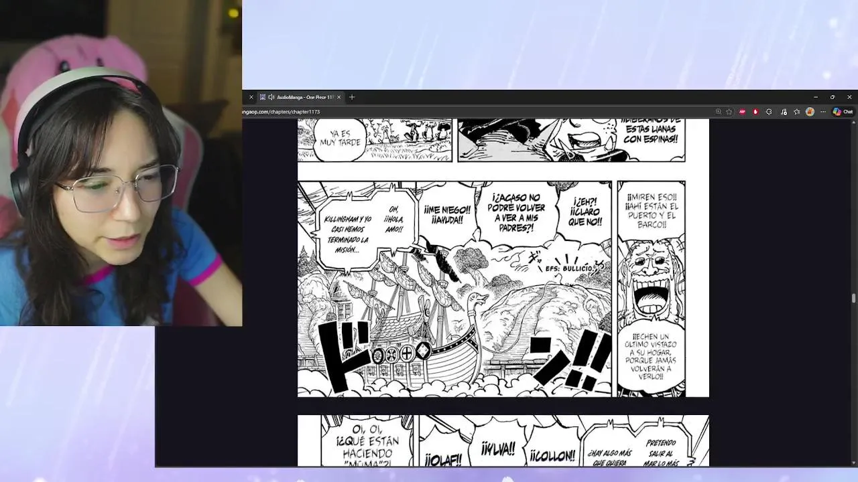Screen dimensions: 858x482
Task: Click speech bubble "OI, OI, ¿QUÉ ESTÁN HACIENDO"
Action: (x=368, y=442)
